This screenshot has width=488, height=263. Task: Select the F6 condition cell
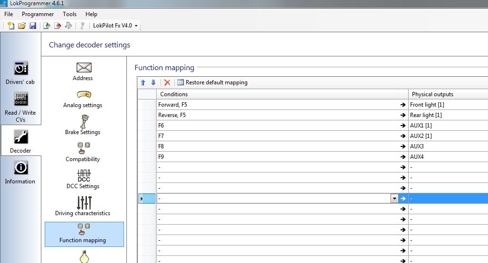pos(277,126)
